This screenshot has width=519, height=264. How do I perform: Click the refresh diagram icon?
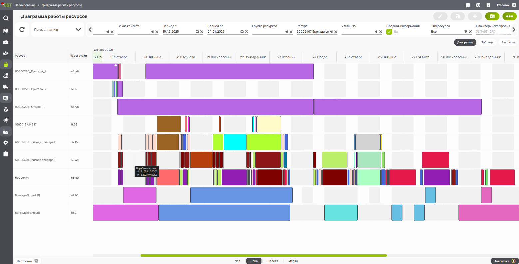22,29
